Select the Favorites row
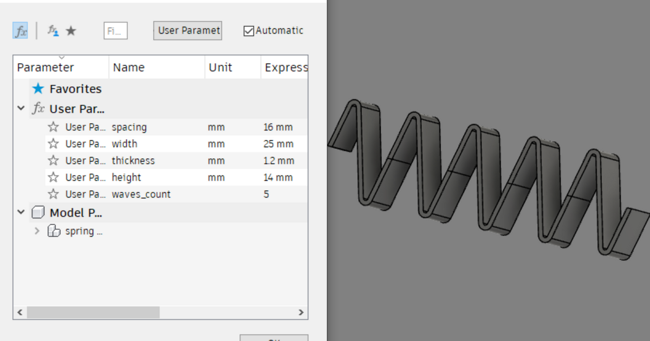Image resolution: width=650 pixels, height=341 pixels. point(161,89)
